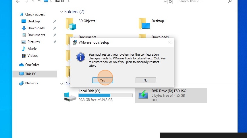Click the pin icon beside Pictures

pyautogui.click(x=55, y=42)
